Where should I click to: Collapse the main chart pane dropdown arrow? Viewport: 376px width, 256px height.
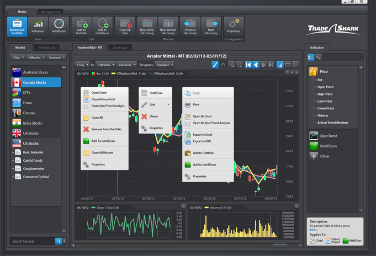tap(292, 72)
